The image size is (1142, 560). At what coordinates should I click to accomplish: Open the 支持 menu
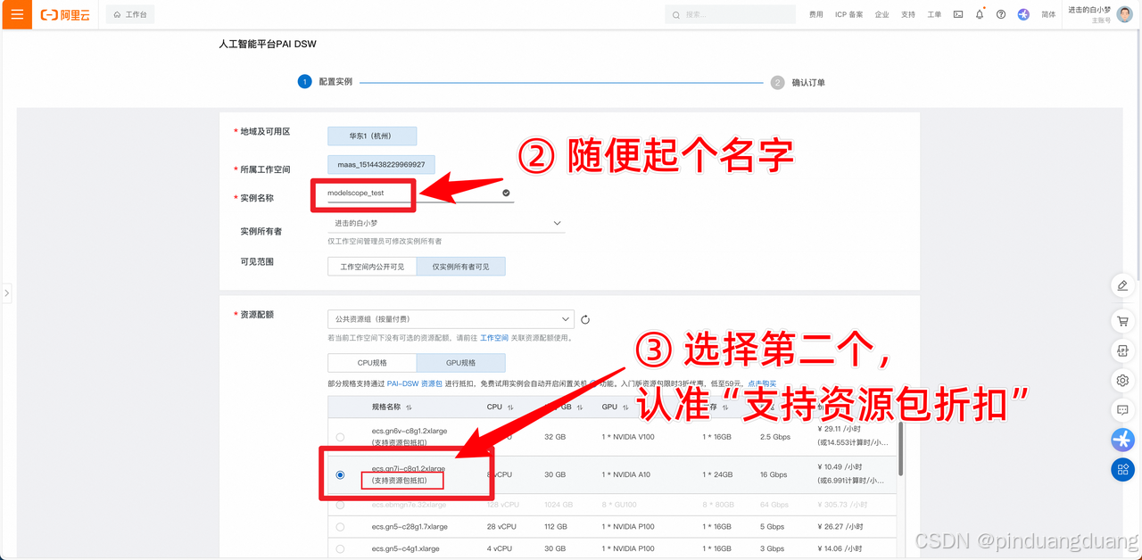pos(908,14)
